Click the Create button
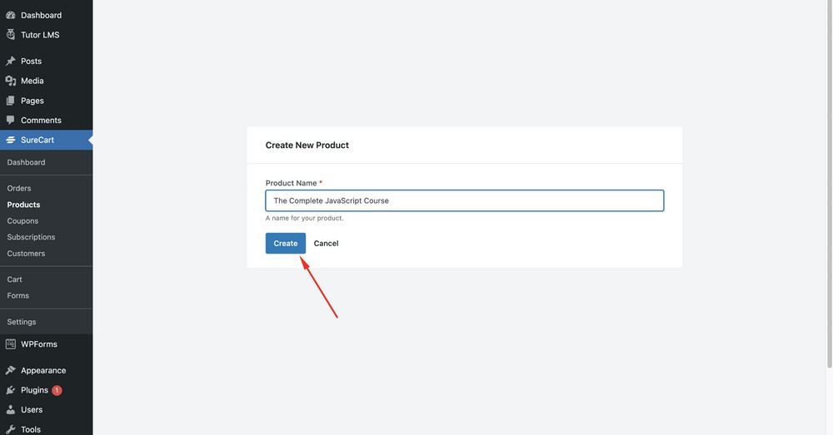 click(x=285, y=243)
